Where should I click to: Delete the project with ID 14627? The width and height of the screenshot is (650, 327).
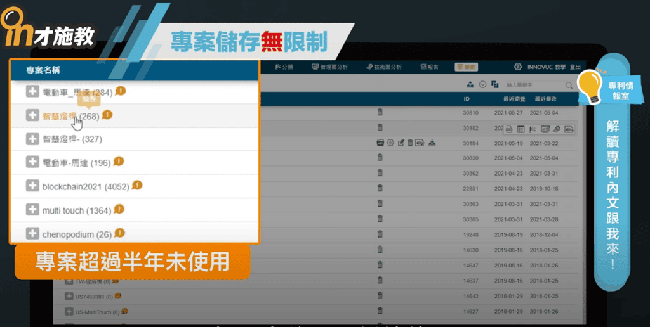tap(380, 311)
